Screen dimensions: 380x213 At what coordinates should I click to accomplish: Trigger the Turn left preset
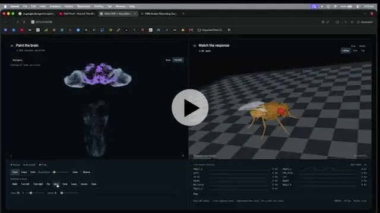pyautogui.click(x=25, y=184)
